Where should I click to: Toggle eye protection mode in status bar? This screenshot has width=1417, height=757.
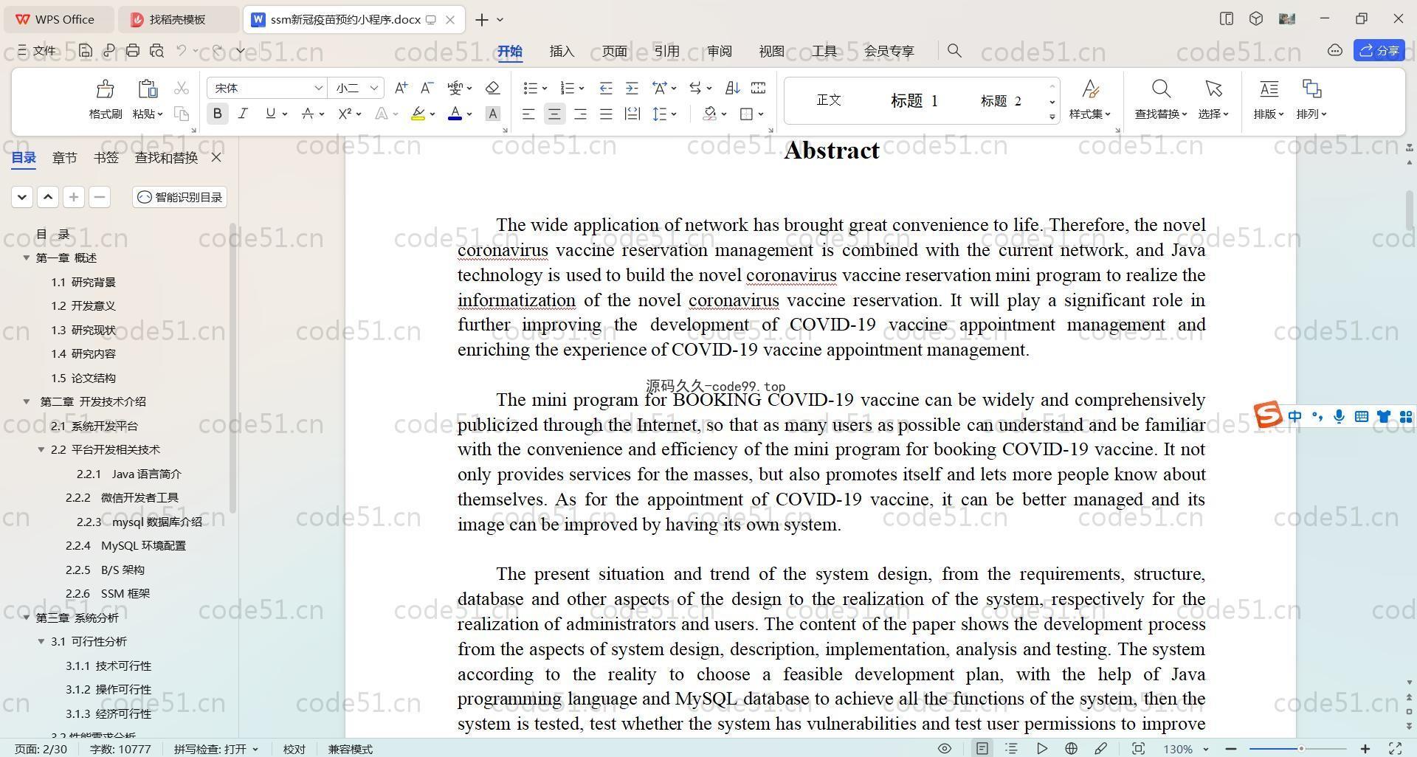click(x=944, y=748)
